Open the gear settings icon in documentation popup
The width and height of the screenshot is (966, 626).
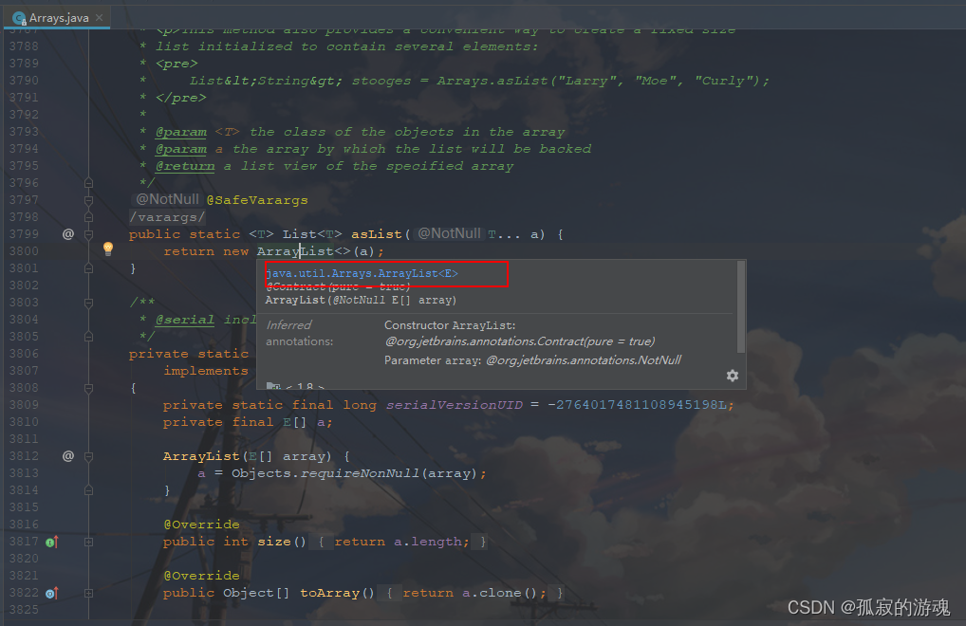tap(733, 376)
